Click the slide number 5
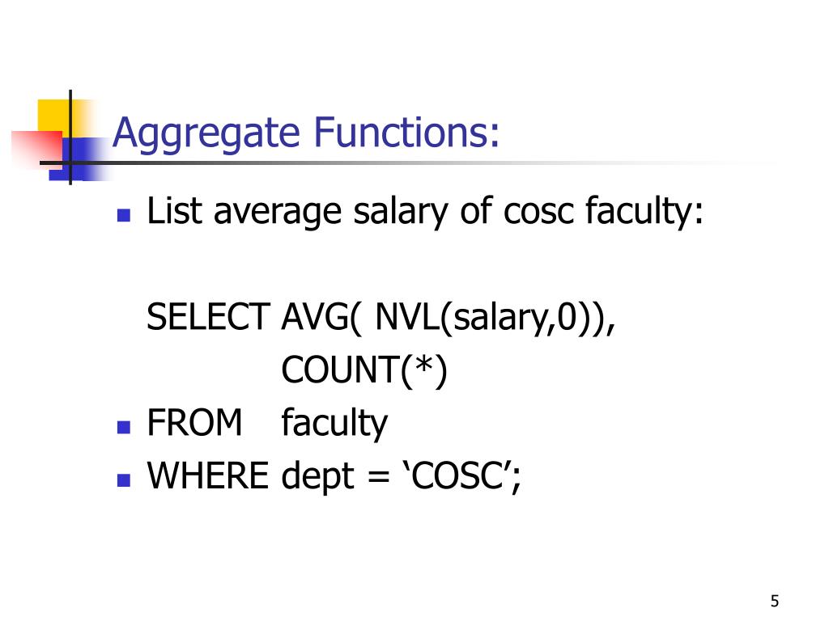829x621 pixels. tap(775, 601)
